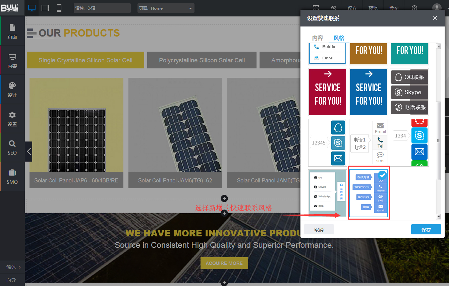Select the crimson SERVICE FOR YOU style
The image size is (449, 286).
[x=328, y=92]
